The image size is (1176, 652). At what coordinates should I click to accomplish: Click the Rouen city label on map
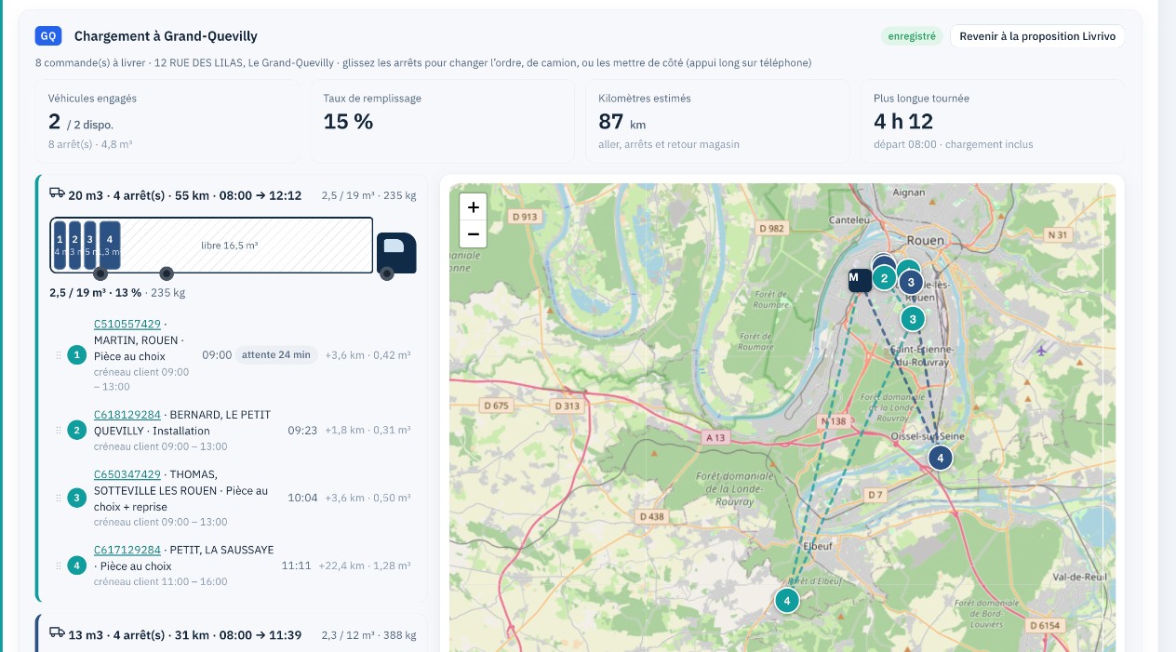tap(925, 240)
